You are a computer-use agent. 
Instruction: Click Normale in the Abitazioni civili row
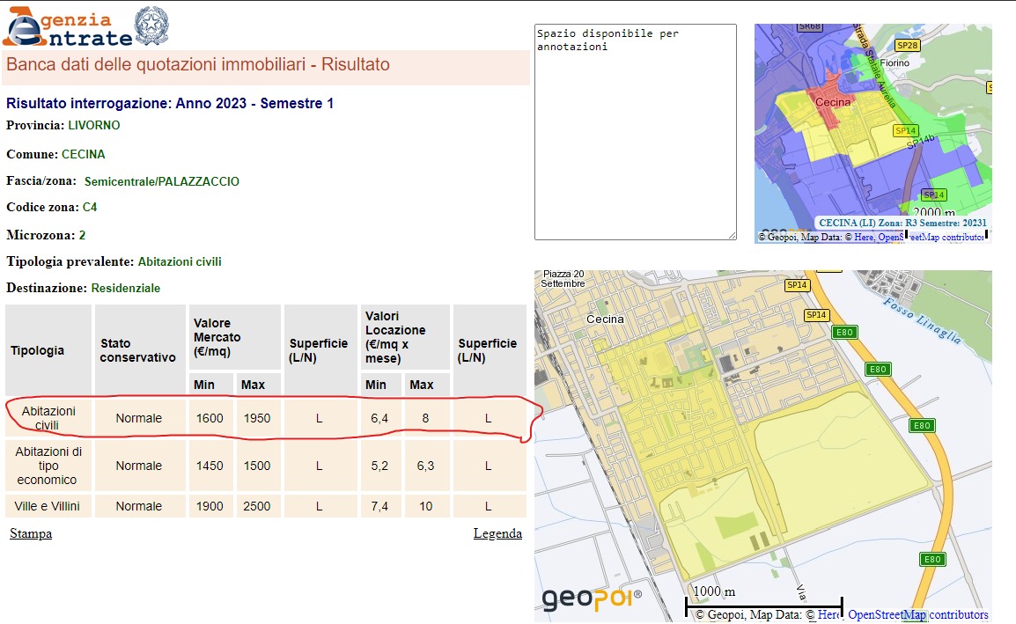pos(138,419)
